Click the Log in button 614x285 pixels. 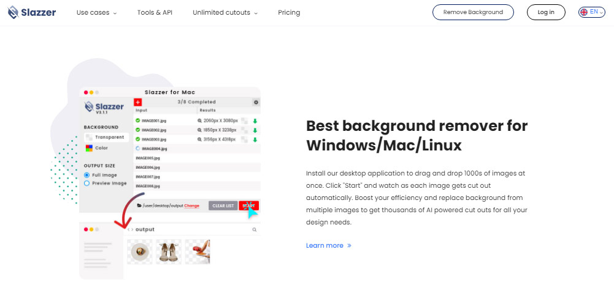click(x=546, y=12)
